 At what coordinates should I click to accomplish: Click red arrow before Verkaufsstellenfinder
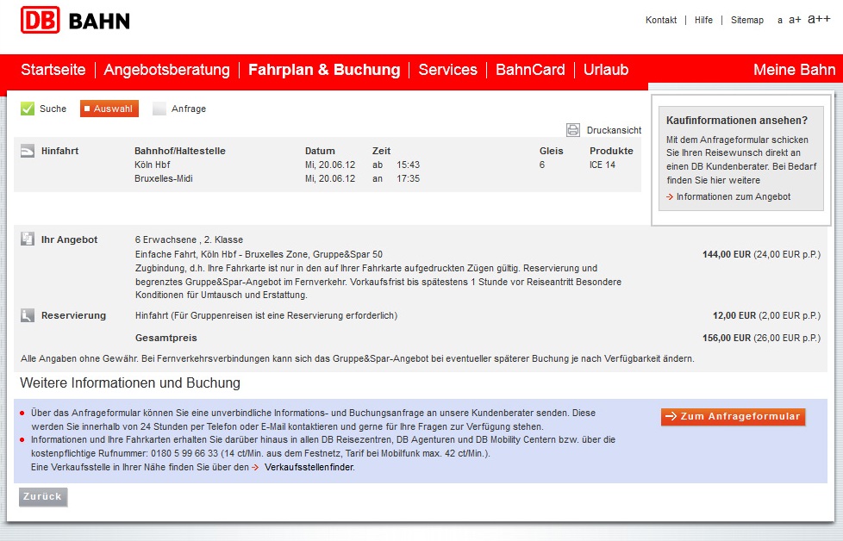[255, 468]
